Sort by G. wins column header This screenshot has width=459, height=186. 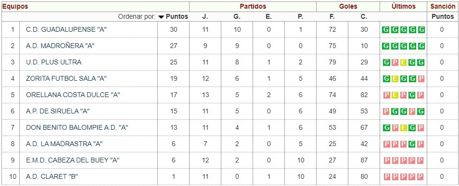click(237, 17)
